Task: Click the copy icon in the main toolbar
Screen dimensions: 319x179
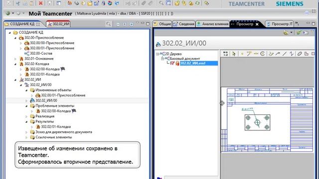Action: click(x=25, y=3)
